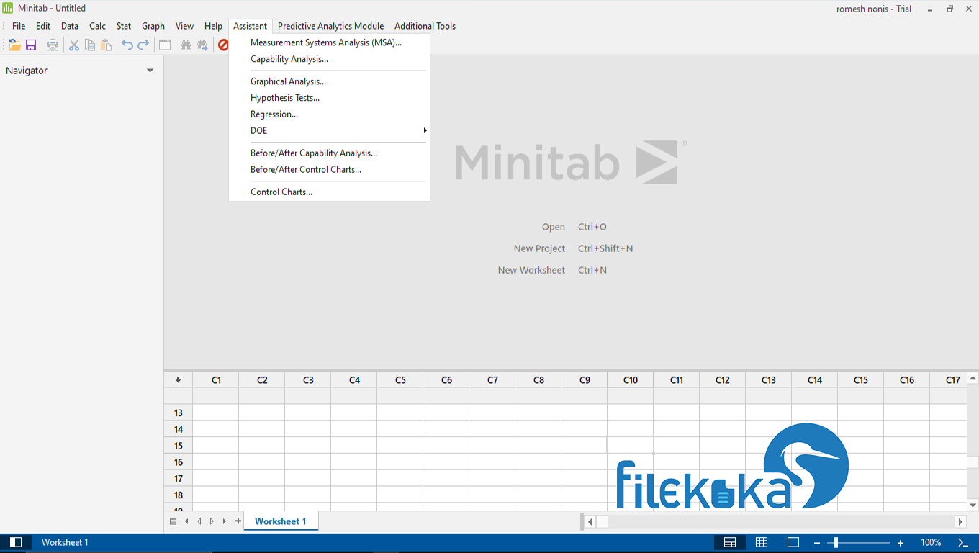Adjust the zoom slider handle in the status bar
Image resolution: width=979 pixels, height=553 pixels.
[836, 543]
